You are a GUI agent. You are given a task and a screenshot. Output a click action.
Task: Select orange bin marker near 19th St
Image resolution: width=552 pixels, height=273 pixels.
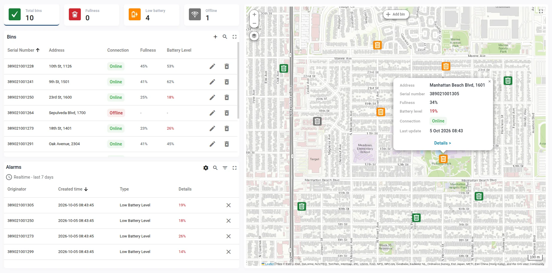[x=381, y=112]
